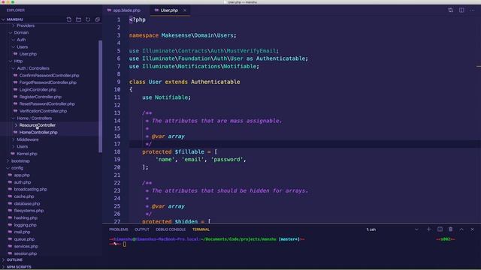Place cursor on line 18 protected $fillable
481x270 pixels.
pos(180,151)
